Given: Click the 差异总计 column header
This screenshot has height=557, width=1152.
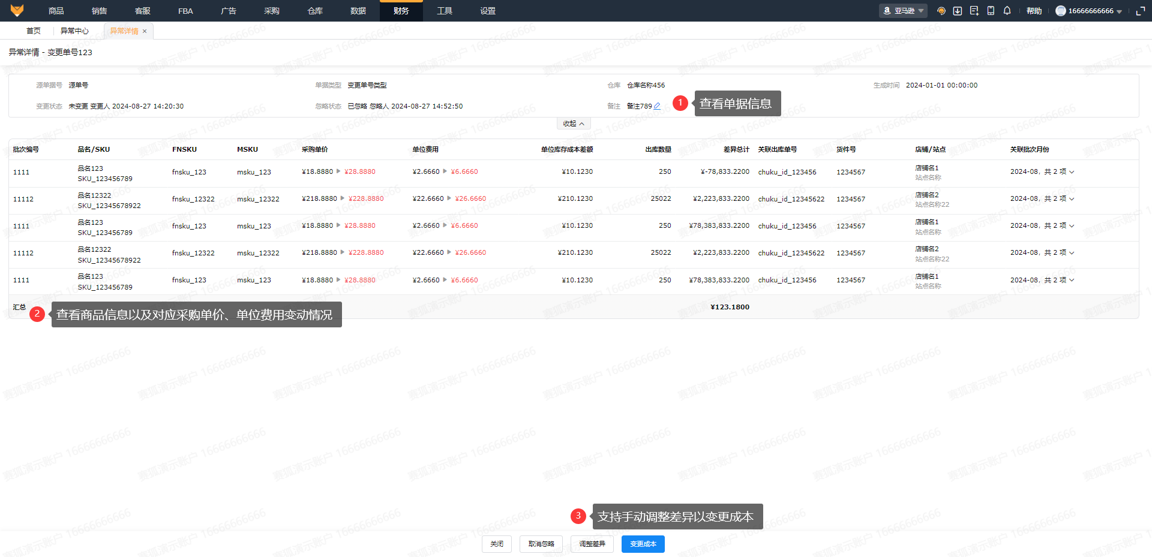Looking at the screenshot, I should (736, 149).
